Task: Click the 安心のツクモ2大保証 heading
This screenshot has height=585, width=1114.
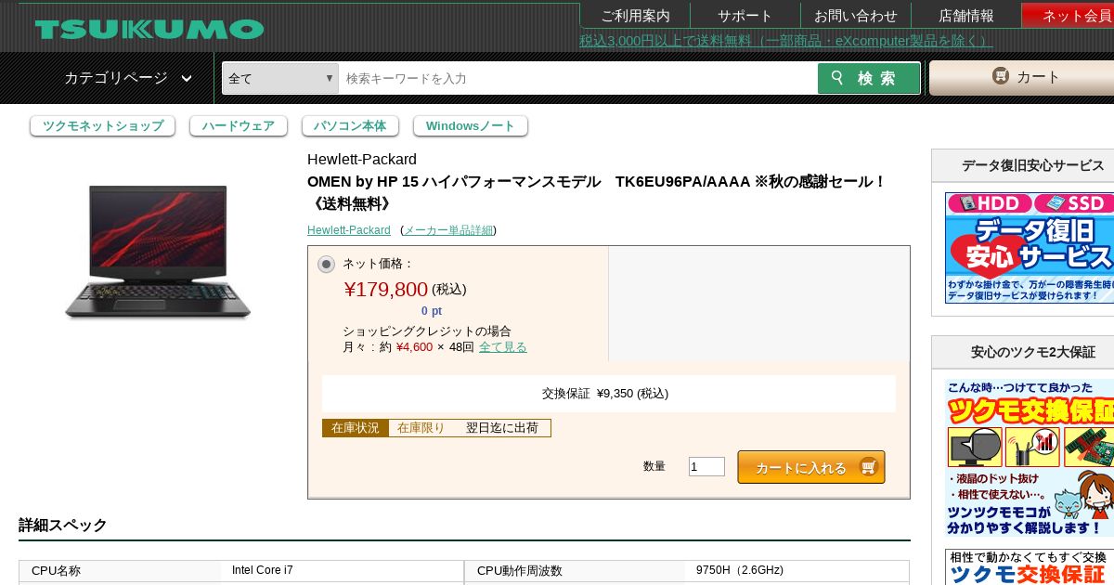Action: coord(1033,352)
